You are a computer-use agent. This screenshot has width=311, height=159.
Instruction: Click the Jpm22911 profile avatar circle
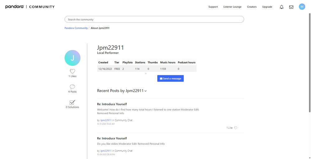(x=72, y=58)
